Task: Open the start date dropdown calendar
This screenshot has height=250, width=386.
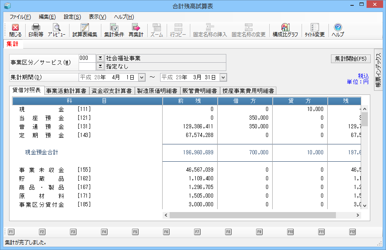Action: point(141,77)
